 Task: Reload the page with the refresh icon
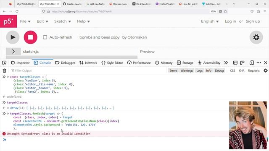point(17,11)
